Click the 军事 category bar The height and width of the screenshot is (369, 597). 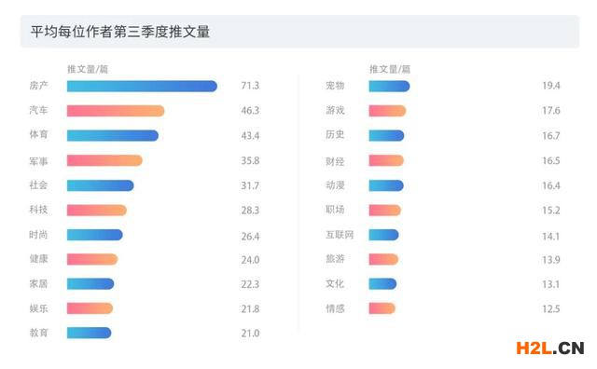(104, 160)
